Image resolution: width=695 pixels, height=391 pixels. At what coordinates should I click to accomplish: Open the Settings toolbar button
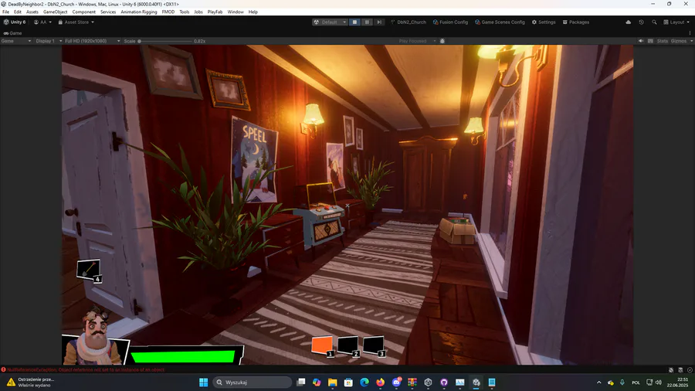click(544, 22)
